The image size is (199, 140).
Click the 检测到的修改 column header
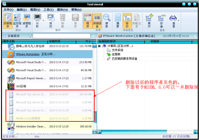[121, 41]
